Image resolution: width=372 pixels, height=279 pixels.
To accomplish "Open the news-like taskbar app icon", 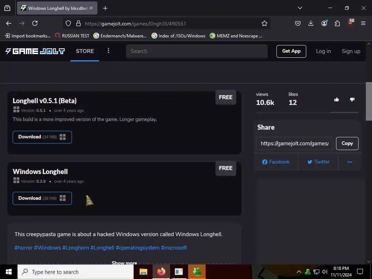I will tap(179, 272).
